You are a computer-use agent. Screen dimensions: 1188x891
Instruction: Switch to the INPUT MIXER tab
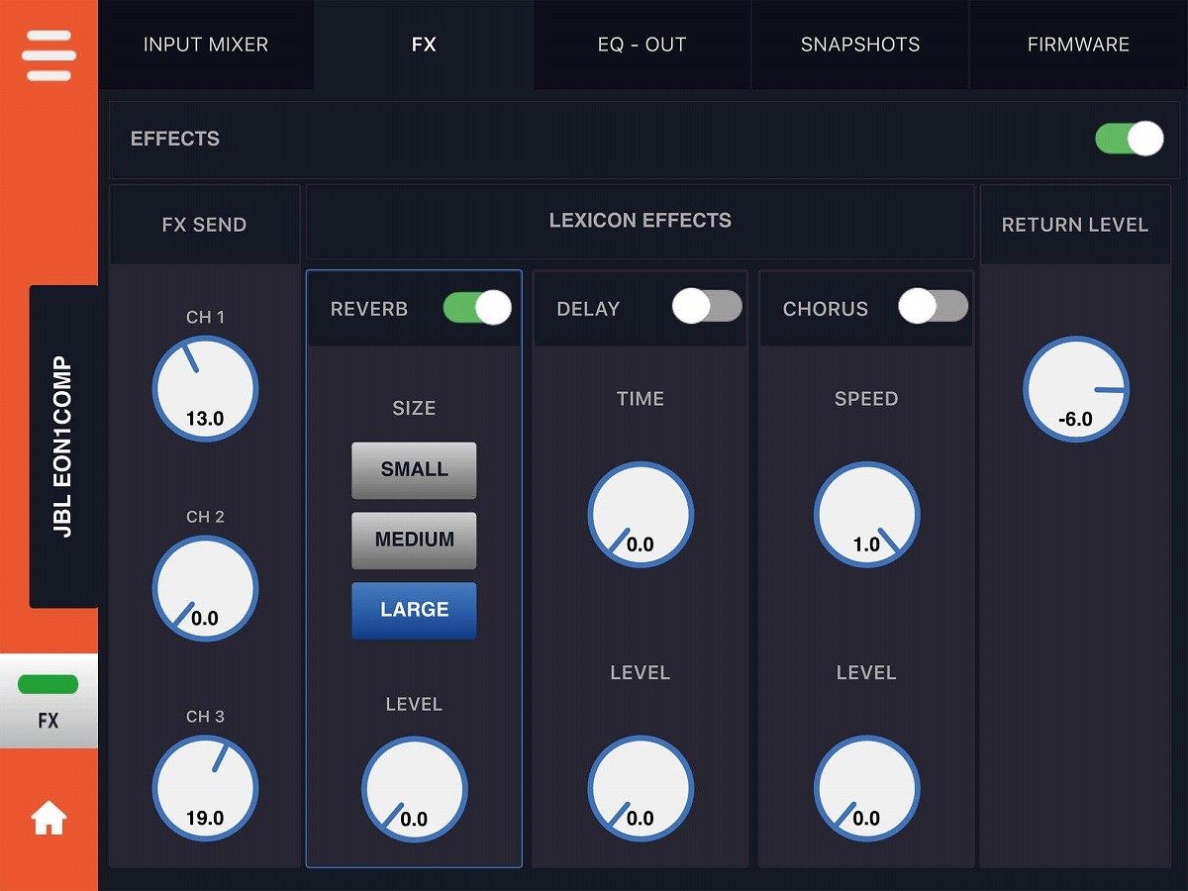click(206, 45)
